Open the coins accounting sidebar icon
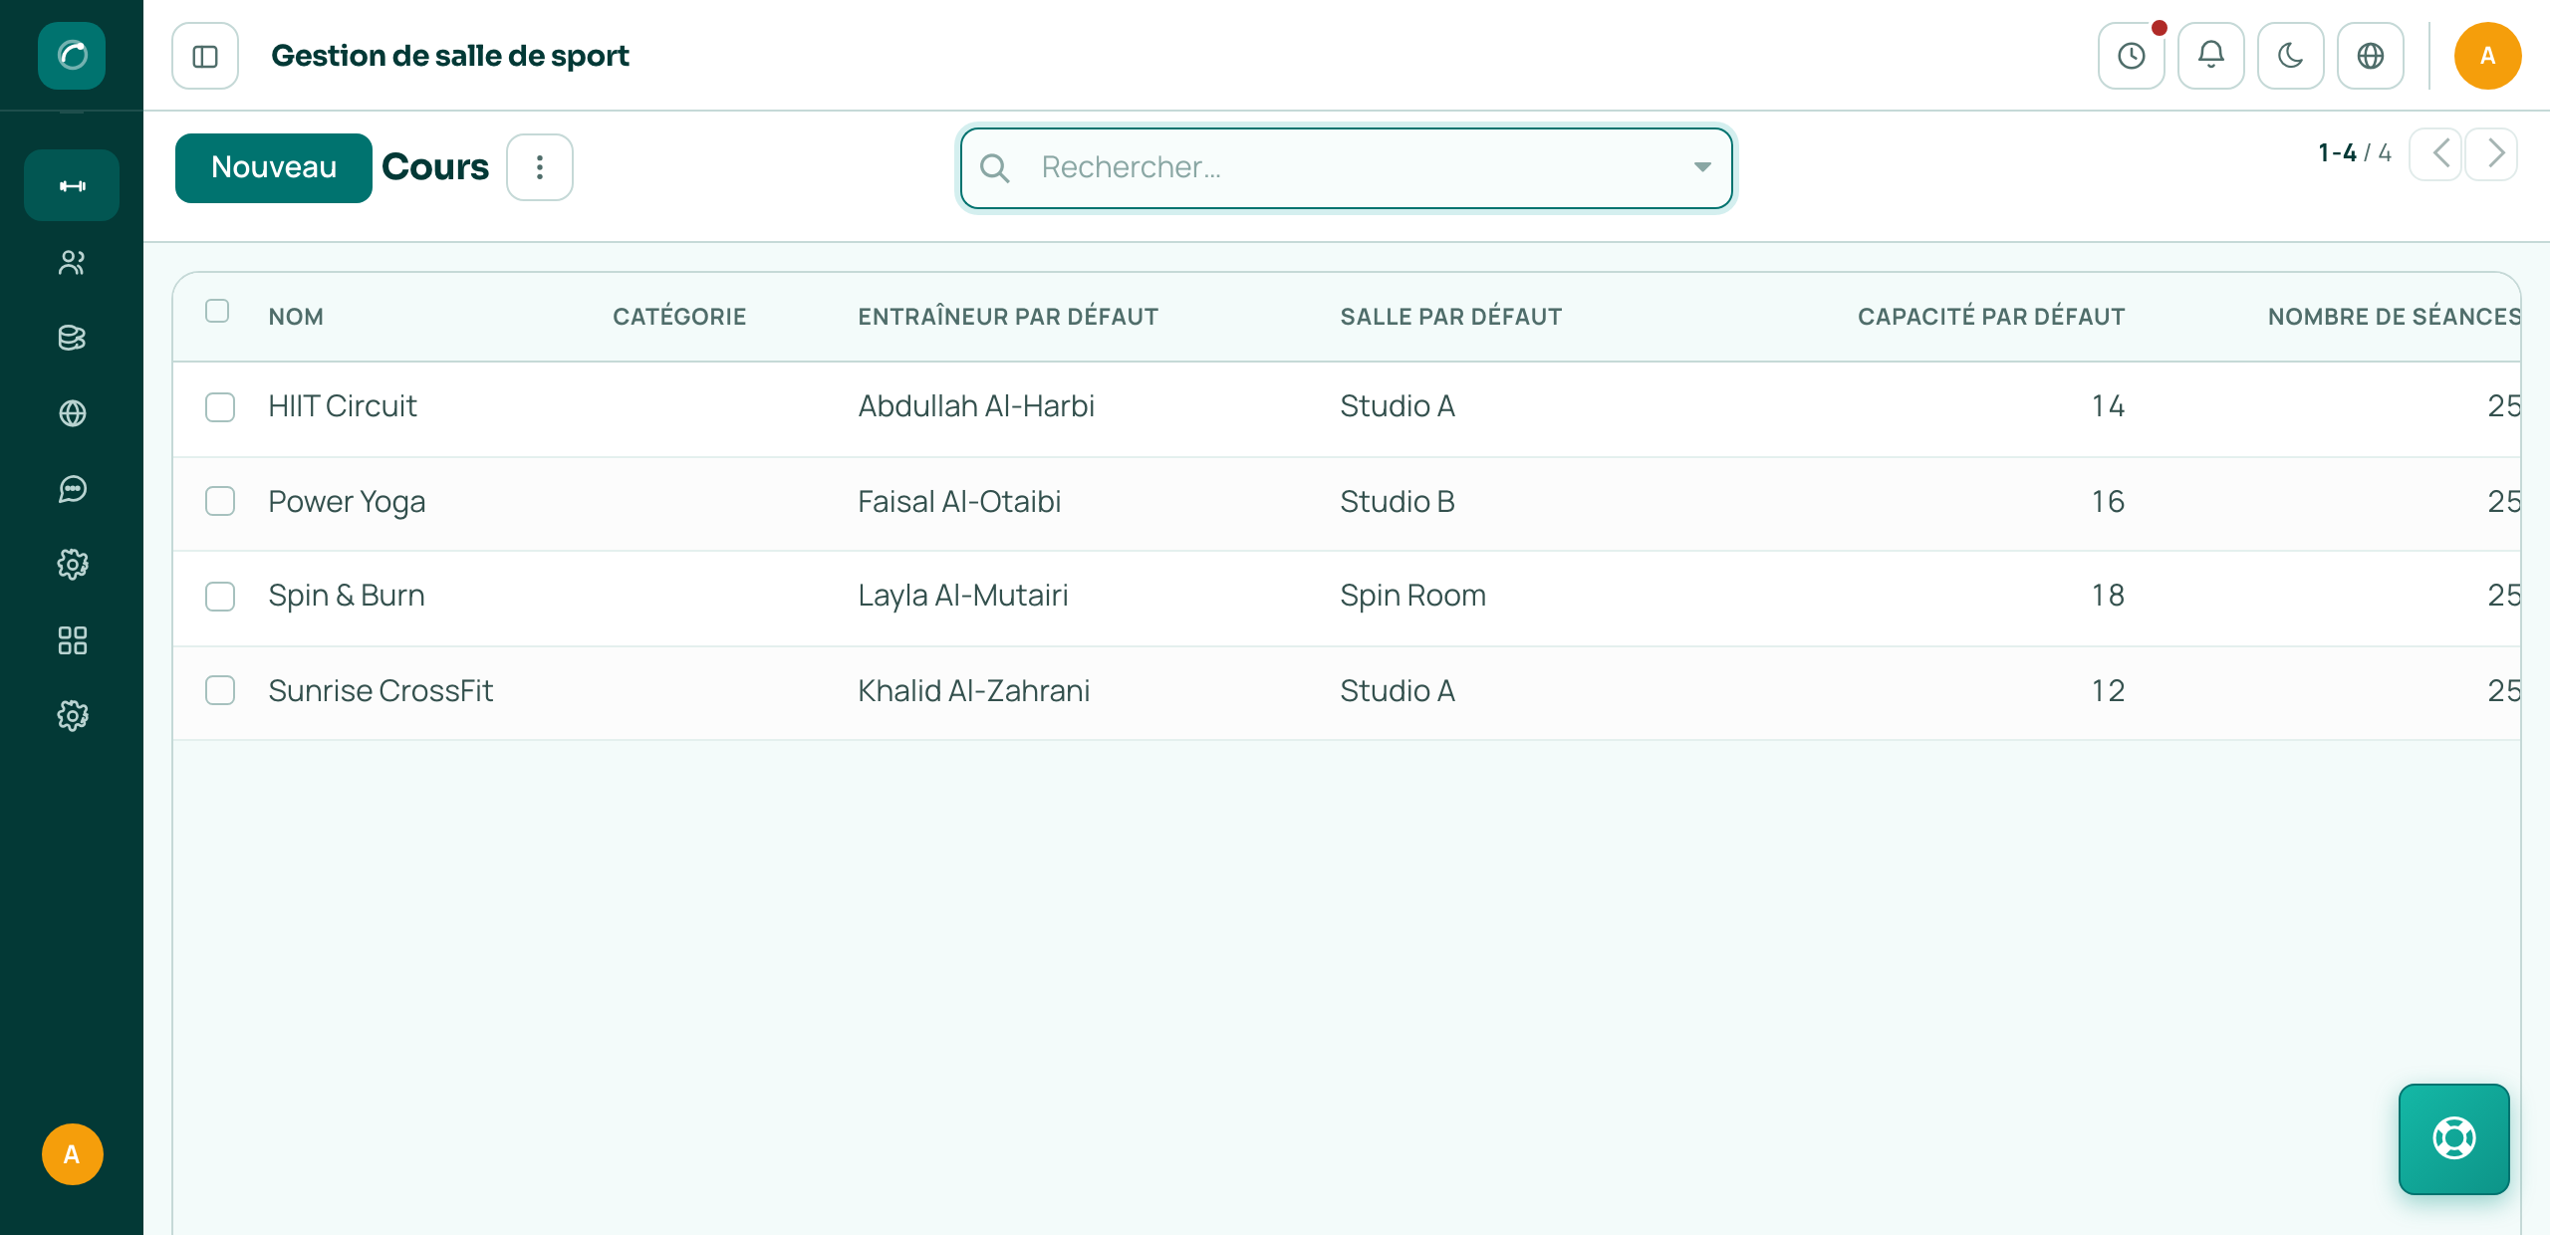Image resolution: width=2550 pixels, height=1235 pixels. coord(72,339)
